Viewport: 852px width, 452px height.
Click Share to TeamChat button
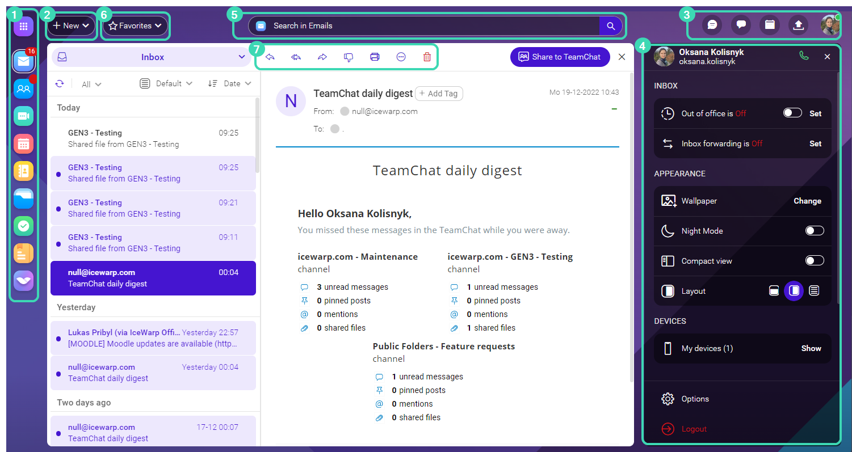tap(560, 57)
